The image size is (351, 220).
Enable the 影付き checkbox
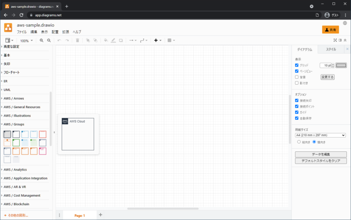pos(297,83)
